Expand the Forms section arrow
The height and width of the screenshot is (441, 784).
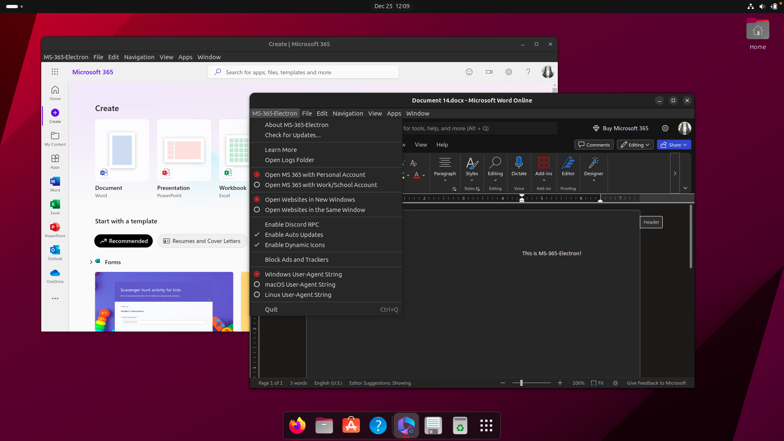click(x=91, y=262)
